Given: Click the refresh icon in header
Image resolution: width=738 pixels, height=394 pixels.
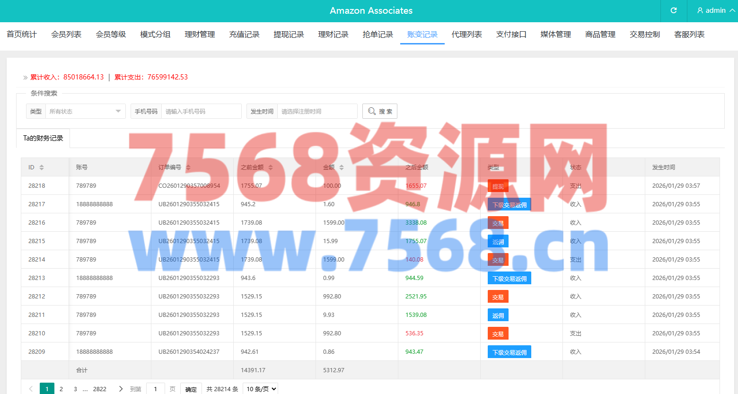Looking at the screenshot, I should [x=674, y=10].
